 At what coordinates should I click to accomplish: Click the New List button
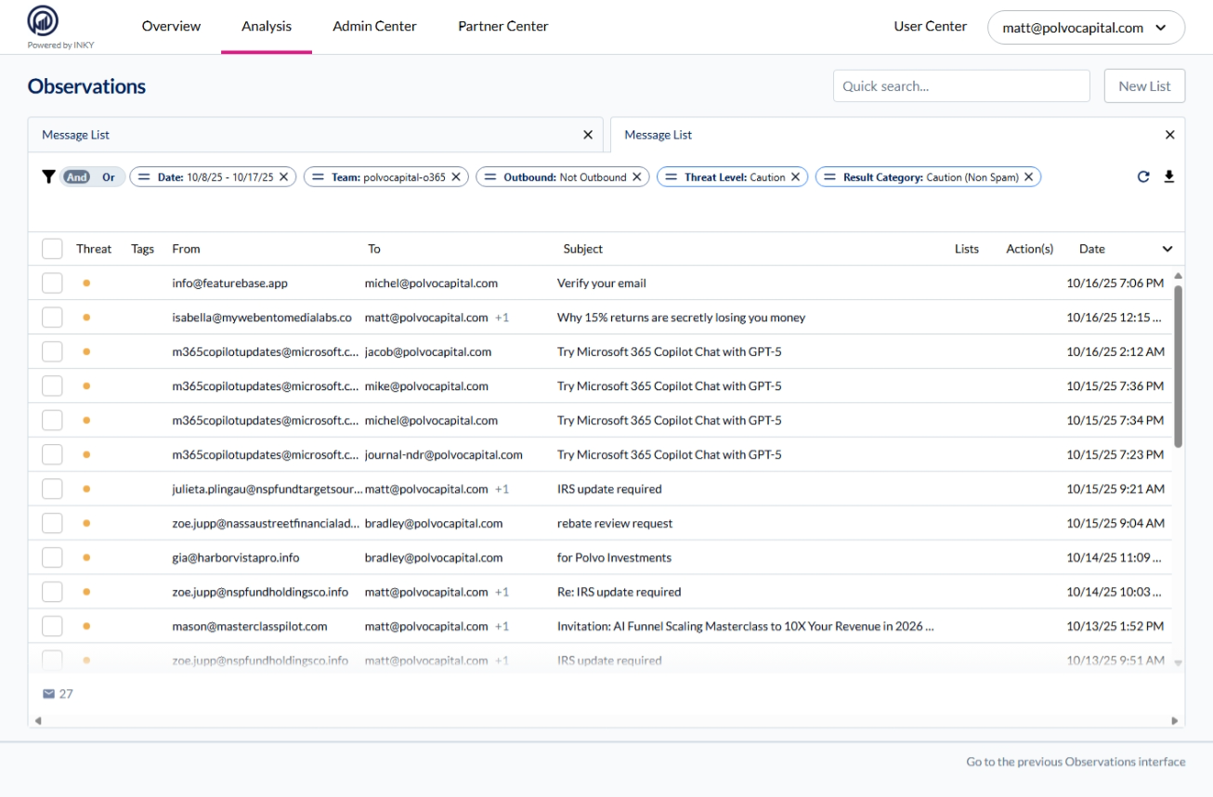click(1144, 86)
